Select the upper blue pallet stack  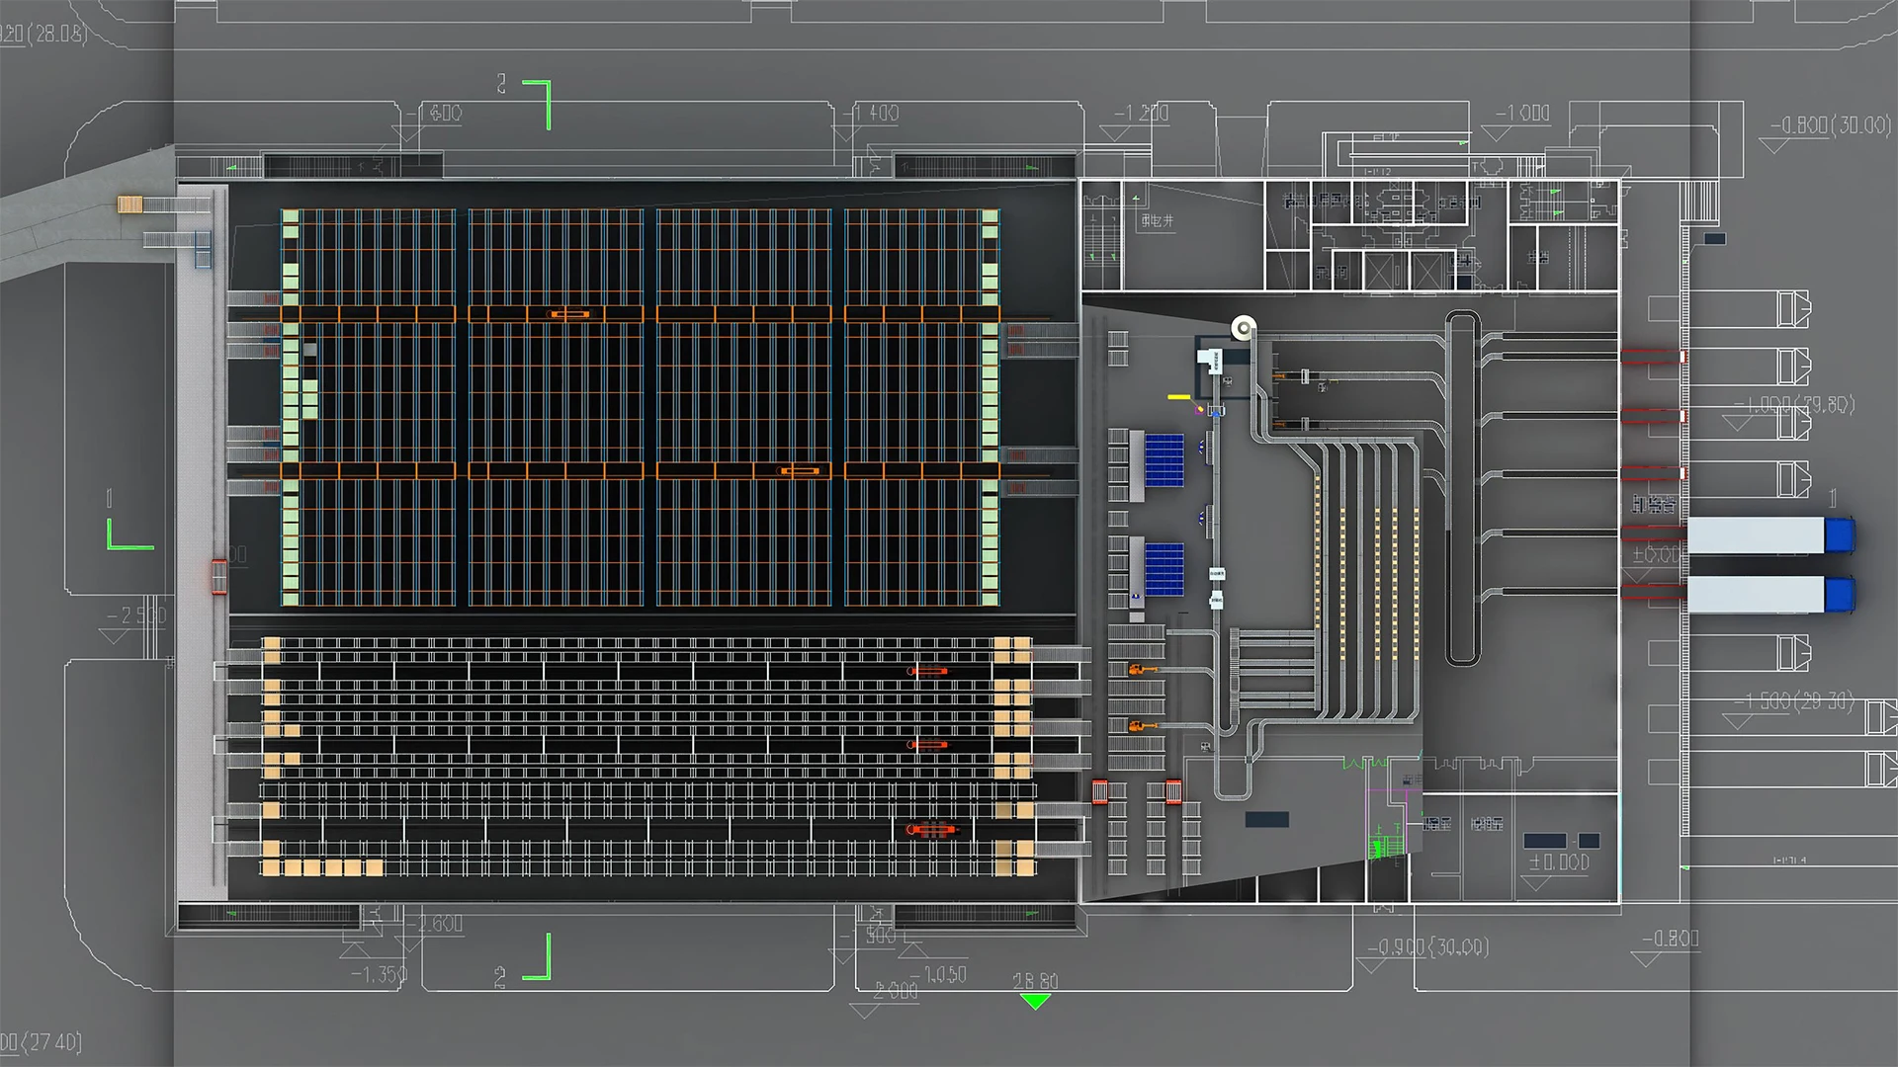[1164, 459]
